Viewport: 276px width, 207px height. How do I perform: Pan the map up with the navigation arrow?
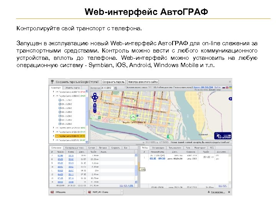(95, 94)
